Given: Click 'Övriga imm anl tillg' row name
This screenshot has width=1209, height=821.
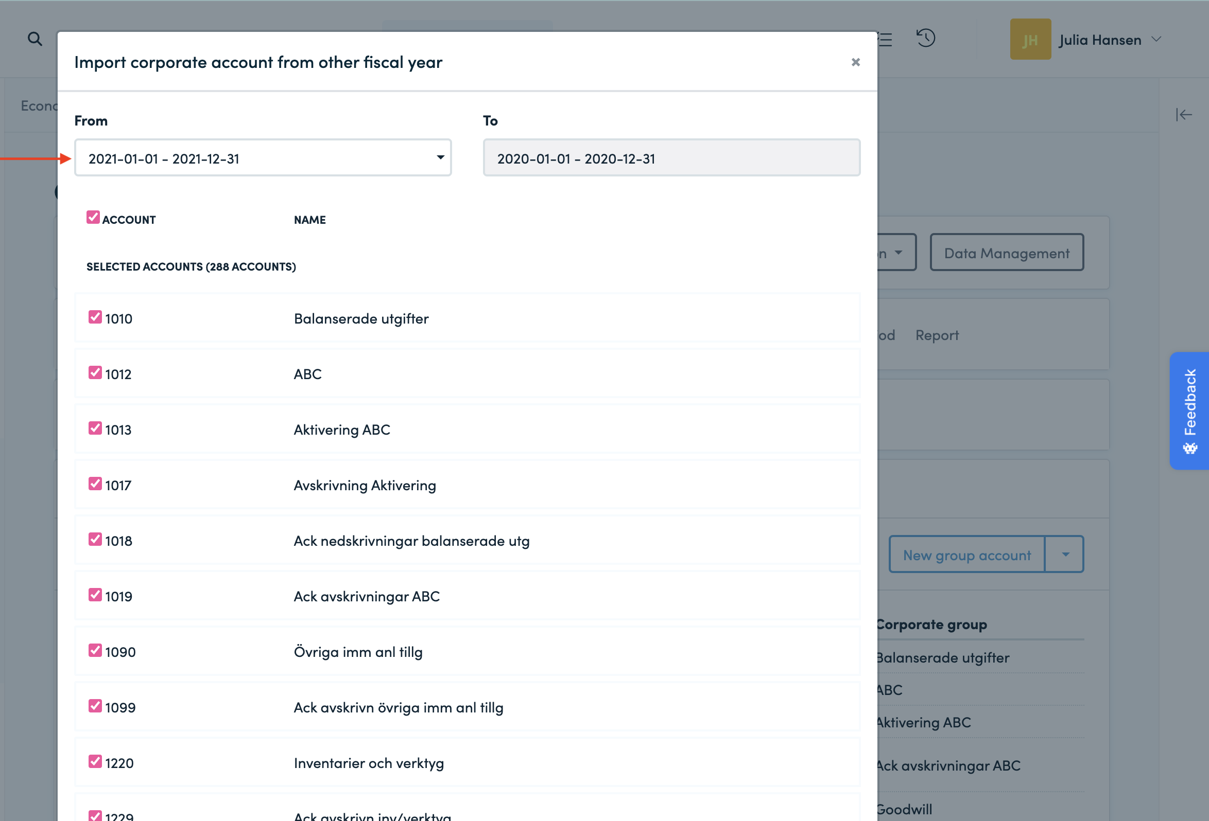Looking at the screenshot, I should [358, 652].
